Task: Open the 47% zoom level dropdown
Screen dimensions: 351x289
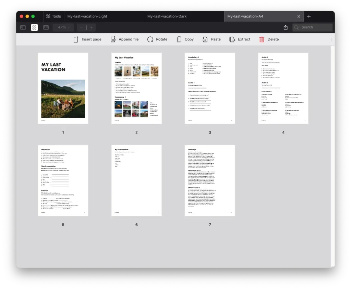Action: pos(63,27)
